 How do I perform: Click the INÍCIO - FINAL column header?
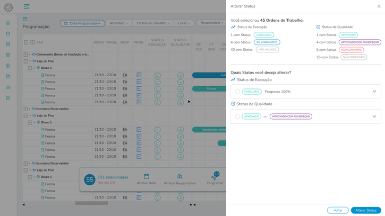pos(105,42)
